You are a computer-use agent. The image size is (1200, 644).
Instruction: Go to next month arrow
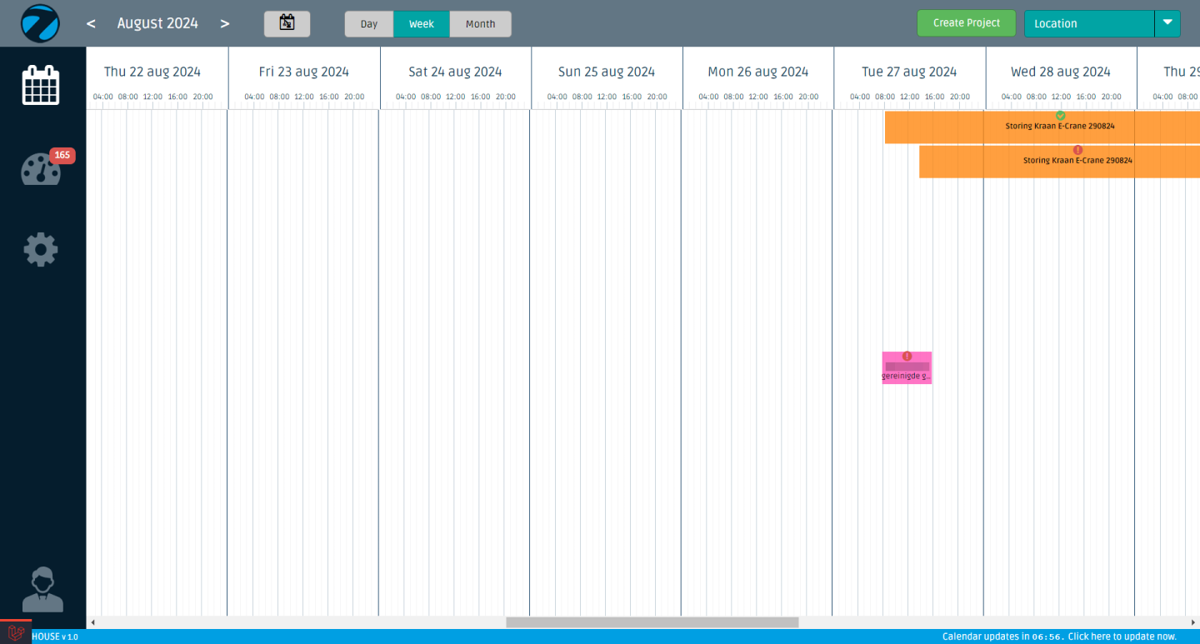click(224, 23)
